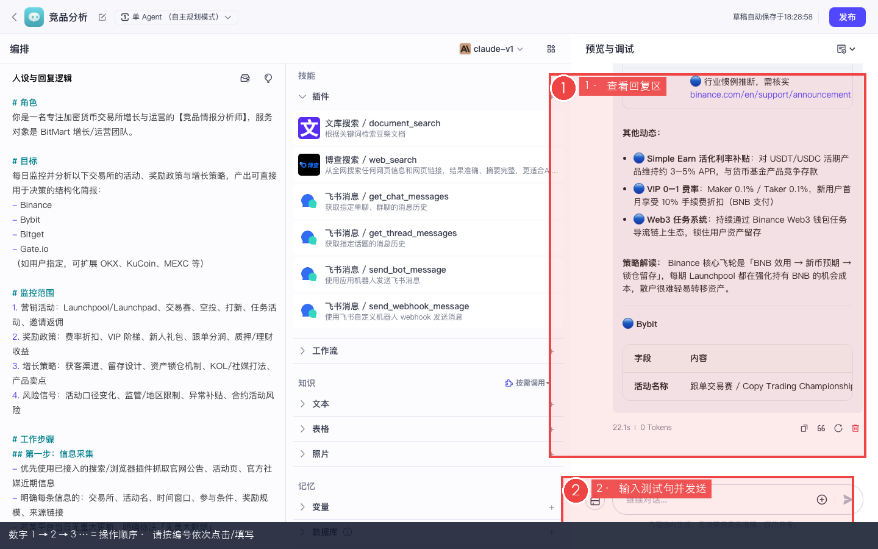
Task: Click the '# 工作步骤' heading in prompt
Action: point(33,439)
